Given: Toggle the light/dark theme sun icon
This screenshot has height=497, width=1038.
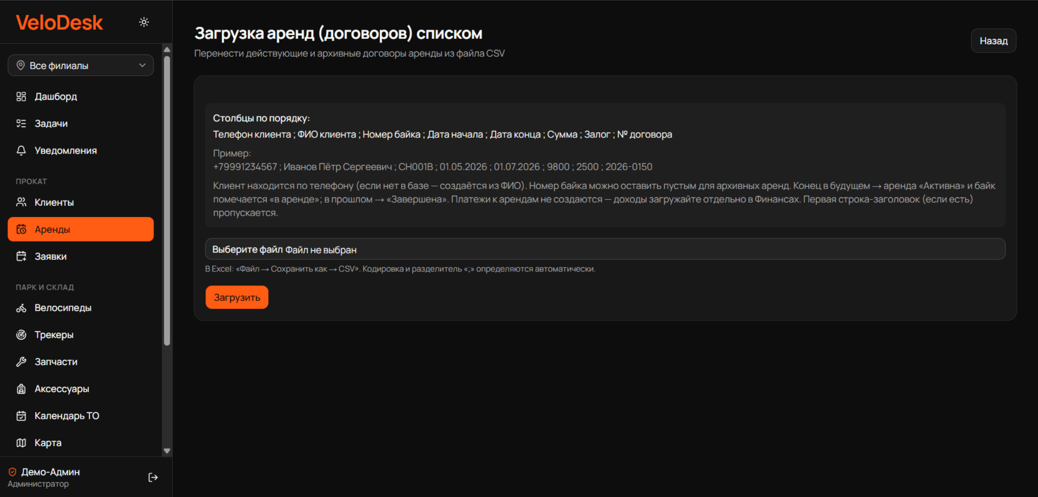Looking at the screenshot, I should [144, 22].
